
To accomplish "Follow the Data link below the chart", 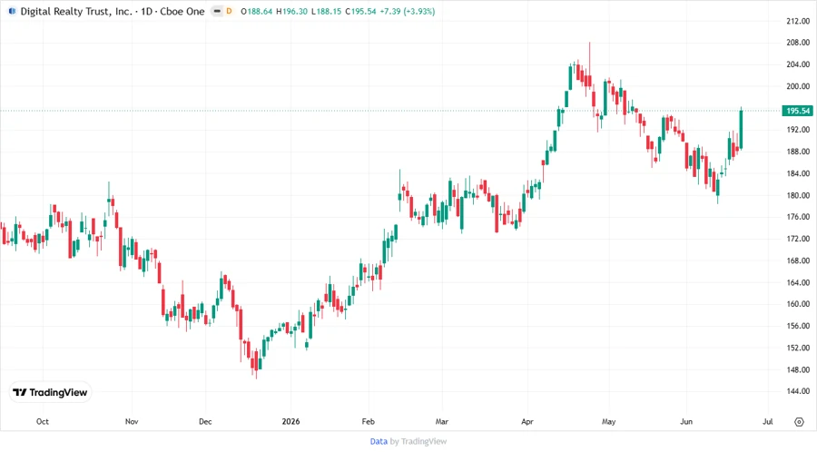I will point(379,441).
